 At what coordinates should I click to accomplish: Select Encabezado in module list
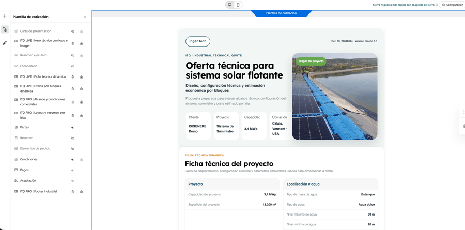pyautogui.click(x=28, y=66)
